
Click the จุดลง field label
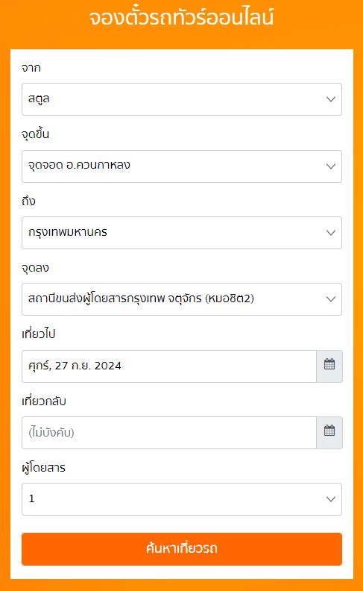pos(35,268)
